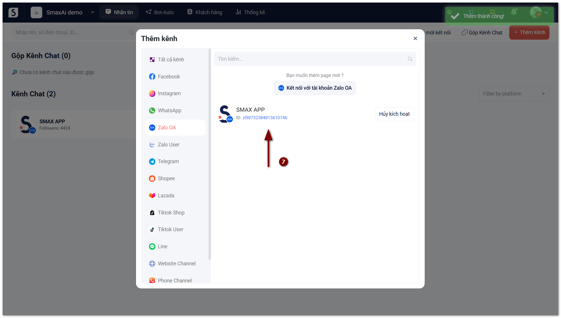
Task: Click Kết nối với tài khoản Zalo OA
Action: point(315,88)
